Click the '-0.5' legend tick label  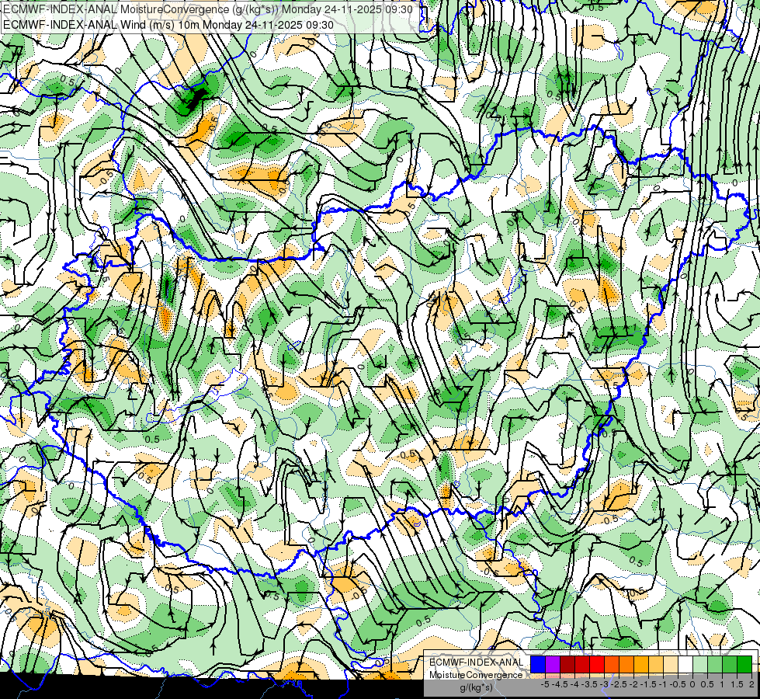678,684
